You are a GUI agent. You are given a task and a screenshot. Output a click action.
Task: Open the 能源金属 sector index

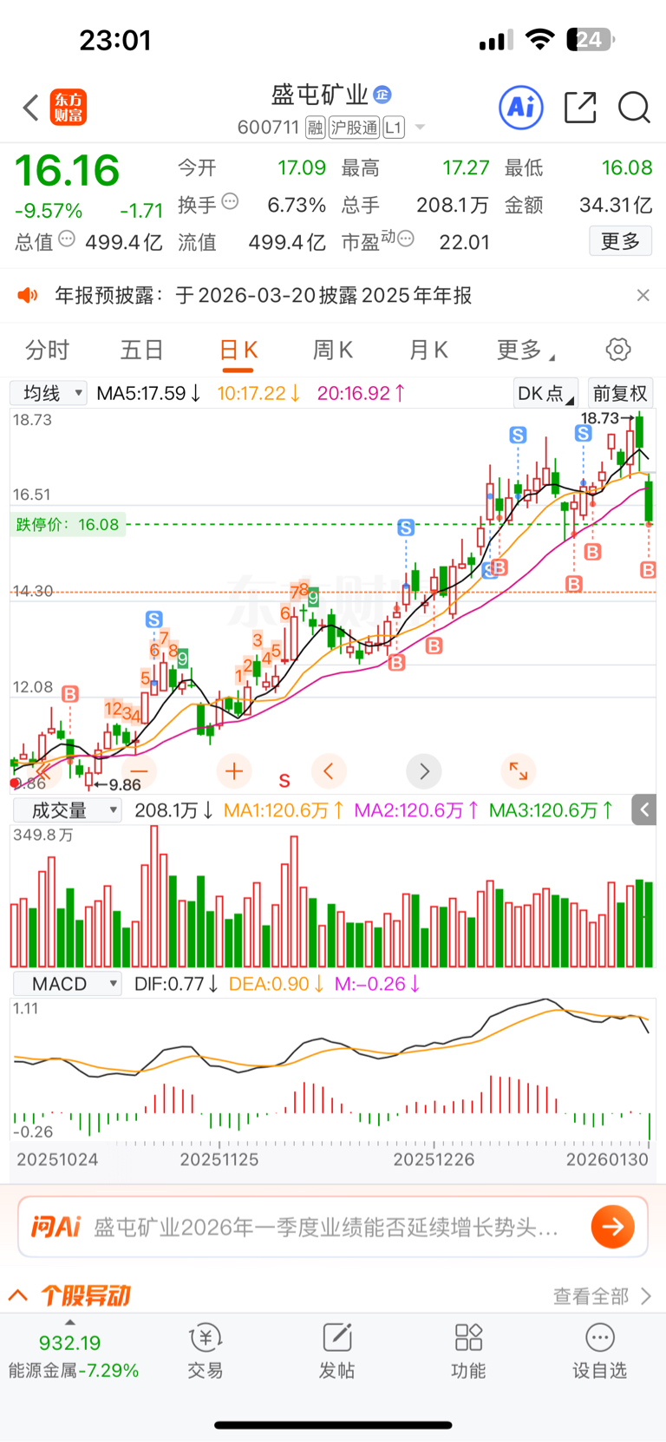click(73, 1356)
